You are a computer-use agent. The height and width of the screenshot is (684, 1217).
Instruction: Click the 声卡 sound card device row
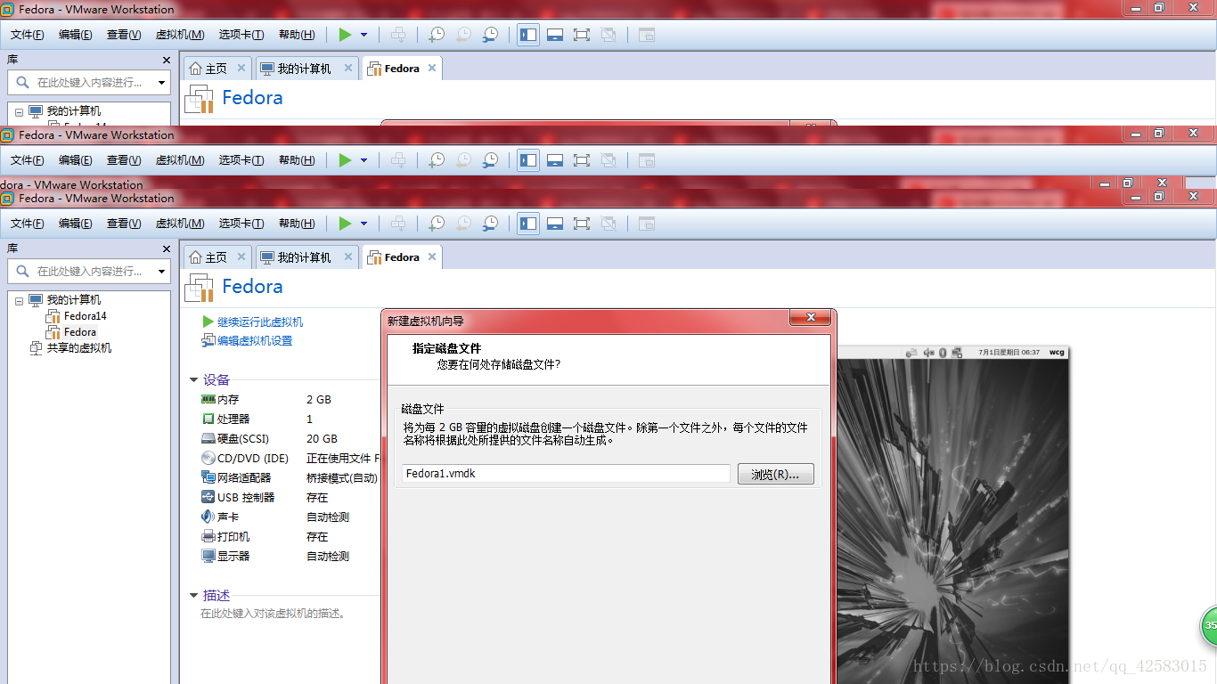[290, 517]
